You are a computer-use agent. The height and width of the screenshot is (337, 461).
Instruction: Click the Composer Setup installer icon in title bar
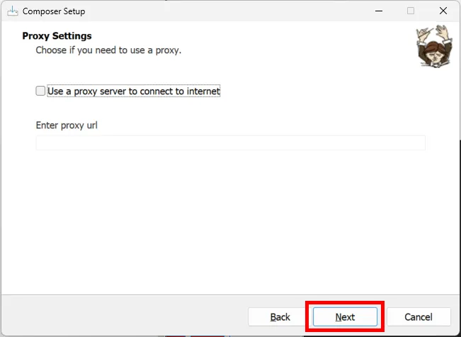(x=12, y=11)
